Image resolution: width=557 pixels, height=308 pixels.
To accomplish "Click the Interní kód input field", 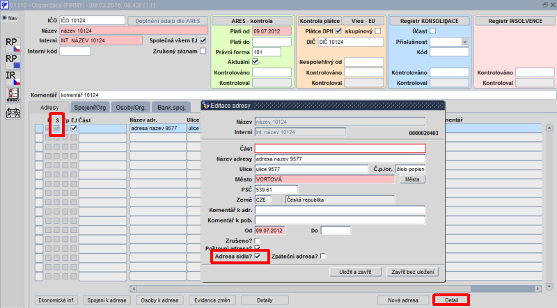I will [75, 51].
